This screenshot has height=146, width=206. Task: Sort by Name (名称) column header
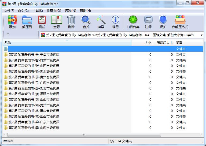[x=67, y=43]
